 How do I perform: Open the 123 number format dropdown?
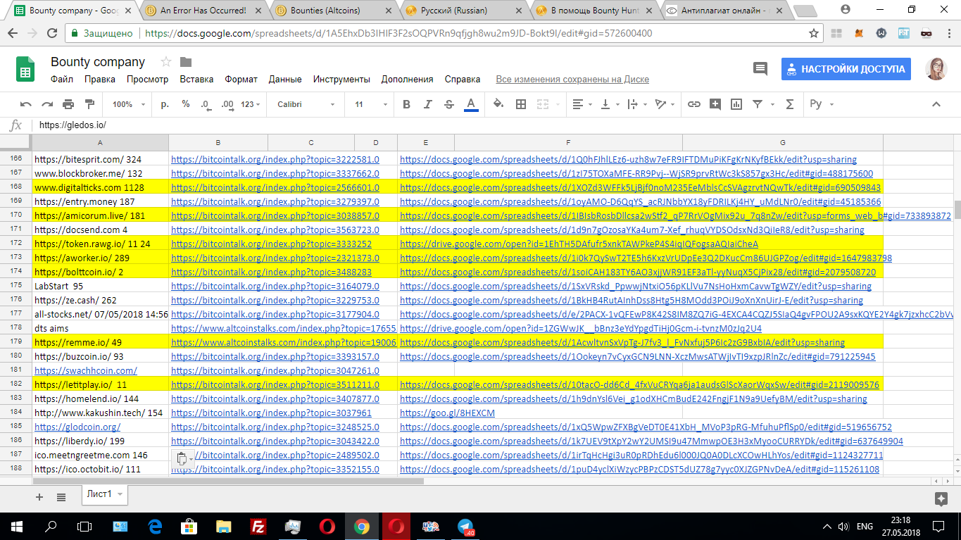pos(250,104)
